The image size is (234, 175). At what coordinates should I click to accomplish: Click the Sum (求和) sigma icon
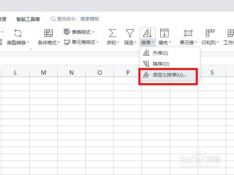113,33
